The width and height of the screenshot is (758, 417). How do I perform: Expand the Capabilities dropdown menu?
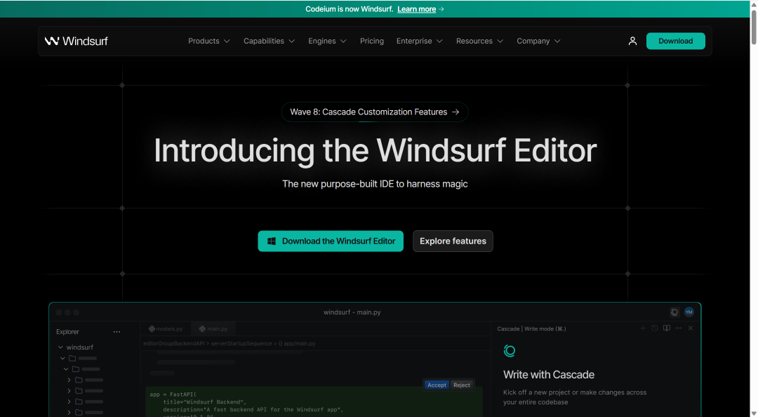(x=269, y=41)
